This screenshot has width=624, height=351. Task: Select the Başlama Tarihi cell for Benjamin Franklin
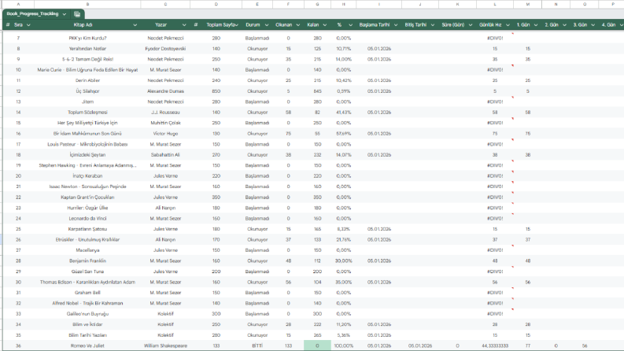click(x=378, y=261)
